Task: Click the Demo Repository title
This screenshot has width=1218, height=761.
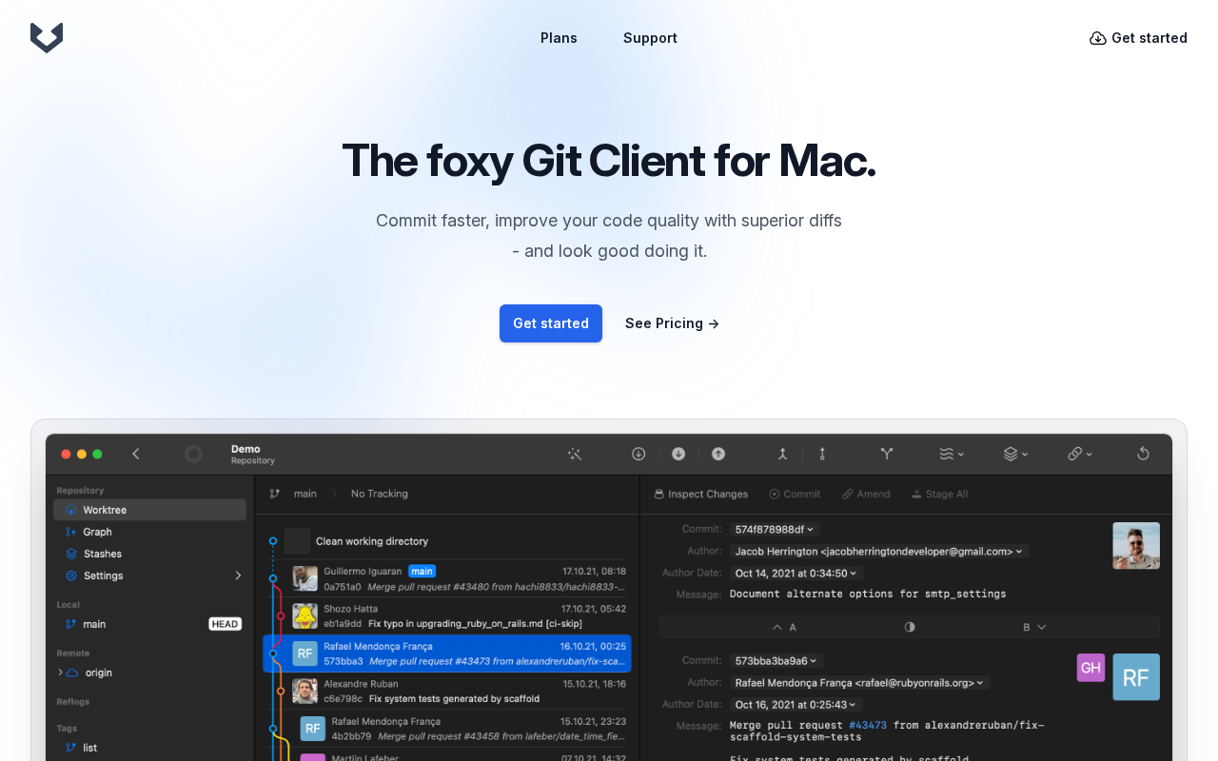Action: tap(253, 454)
